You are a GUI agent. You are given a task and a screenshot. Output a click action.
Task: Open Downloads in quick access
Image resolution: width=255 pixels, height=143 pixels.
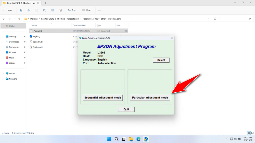point(14,42)
